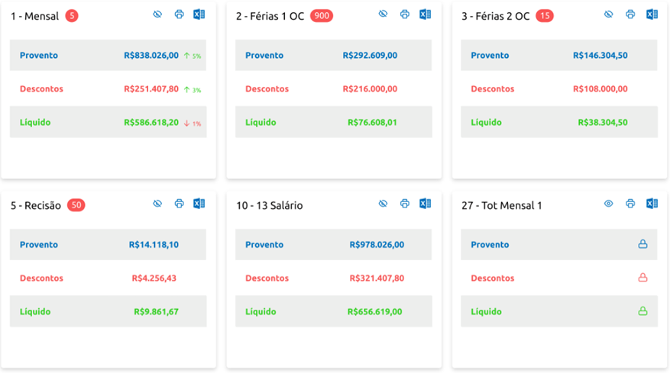The height and width of the screenshot is (373, 670).
Task: Select the Provento row in 1 - Mensal
Action: click(108, 55)
